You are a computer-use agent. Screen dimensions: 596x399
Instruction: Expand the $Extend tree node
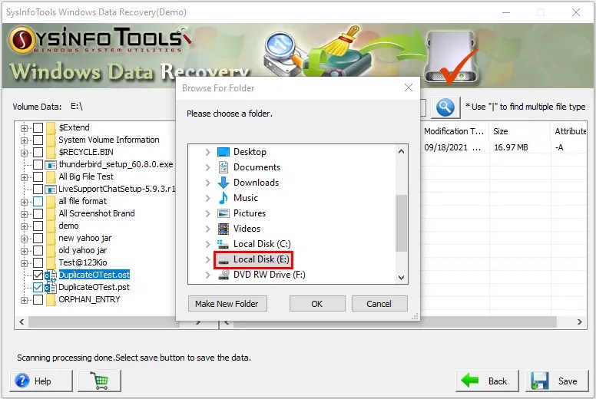(x=24, y=128)
